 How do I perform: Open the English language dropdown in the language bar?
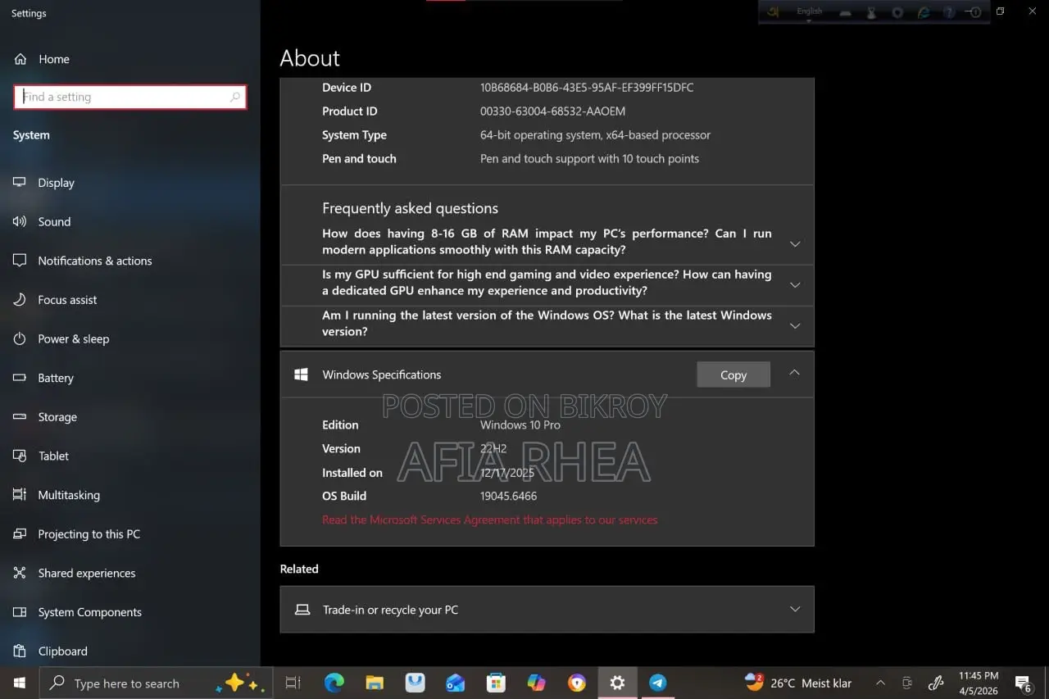[809, 12]
